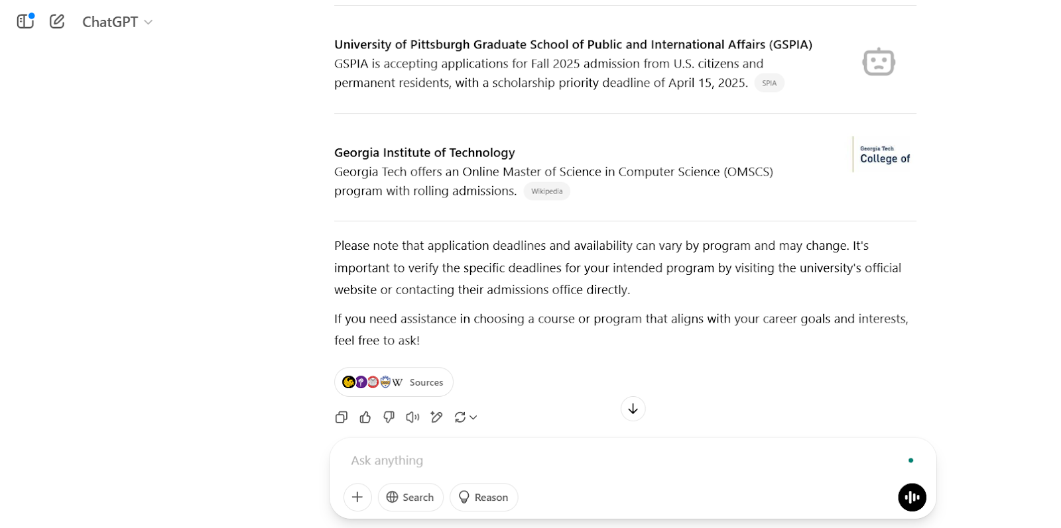
Task: Select the Reason mode option
Action: point(483,497)
